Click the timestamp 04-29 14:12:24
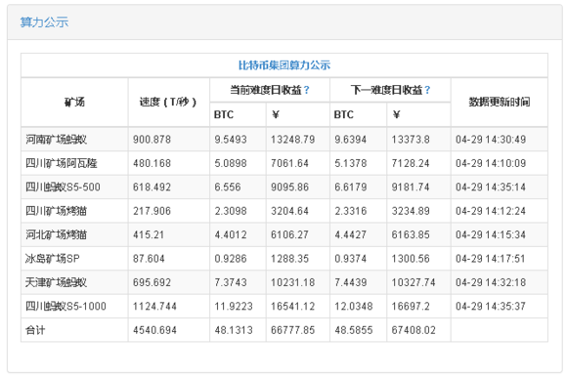The width and height of the screenshot is (567, 378). pyautogui.click(x=491, y=211)
